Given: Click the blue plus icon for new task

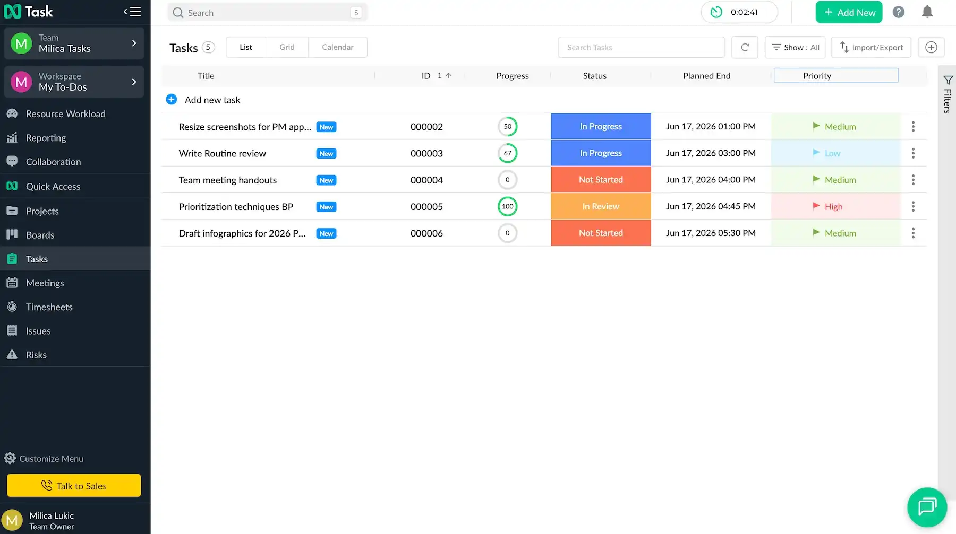Looking at the screenshot, I should [x=172, y=100].
